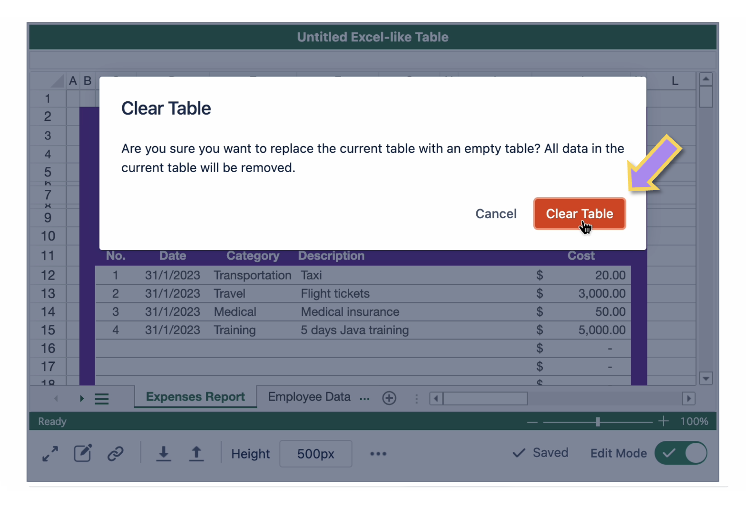This screenshot has width=746, height=506.
Task: Click the zoom out minus icon
Action: [x=532, y=422]
